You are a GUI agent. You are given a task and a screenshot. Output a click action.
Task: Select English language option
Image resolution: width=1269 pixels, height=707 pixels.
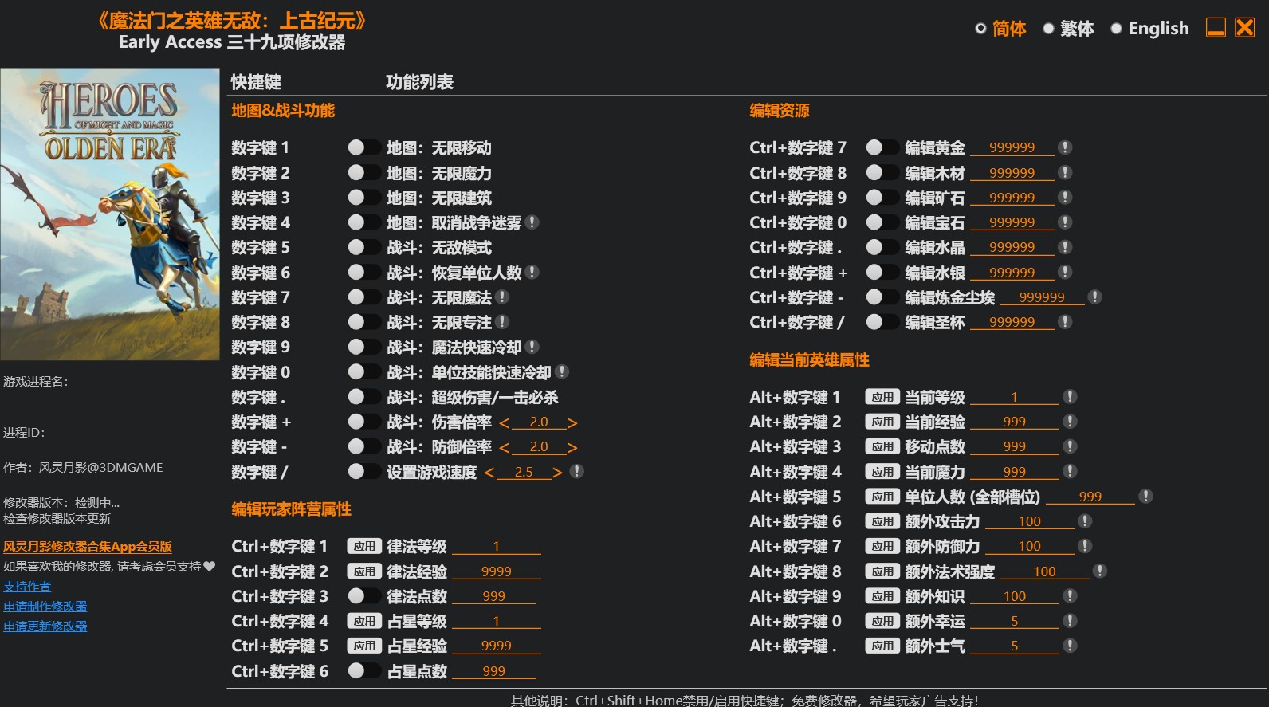coord(1150,29)
